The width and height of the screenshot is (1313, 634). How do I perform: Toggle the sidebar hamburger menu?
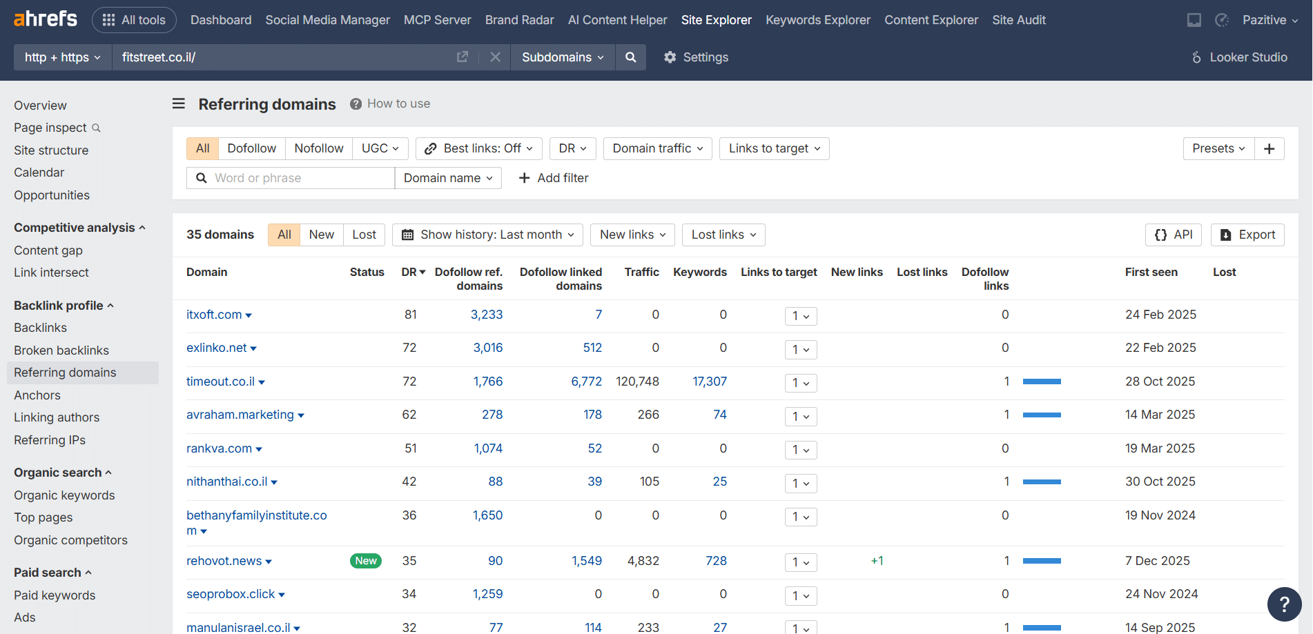point(179,103)
